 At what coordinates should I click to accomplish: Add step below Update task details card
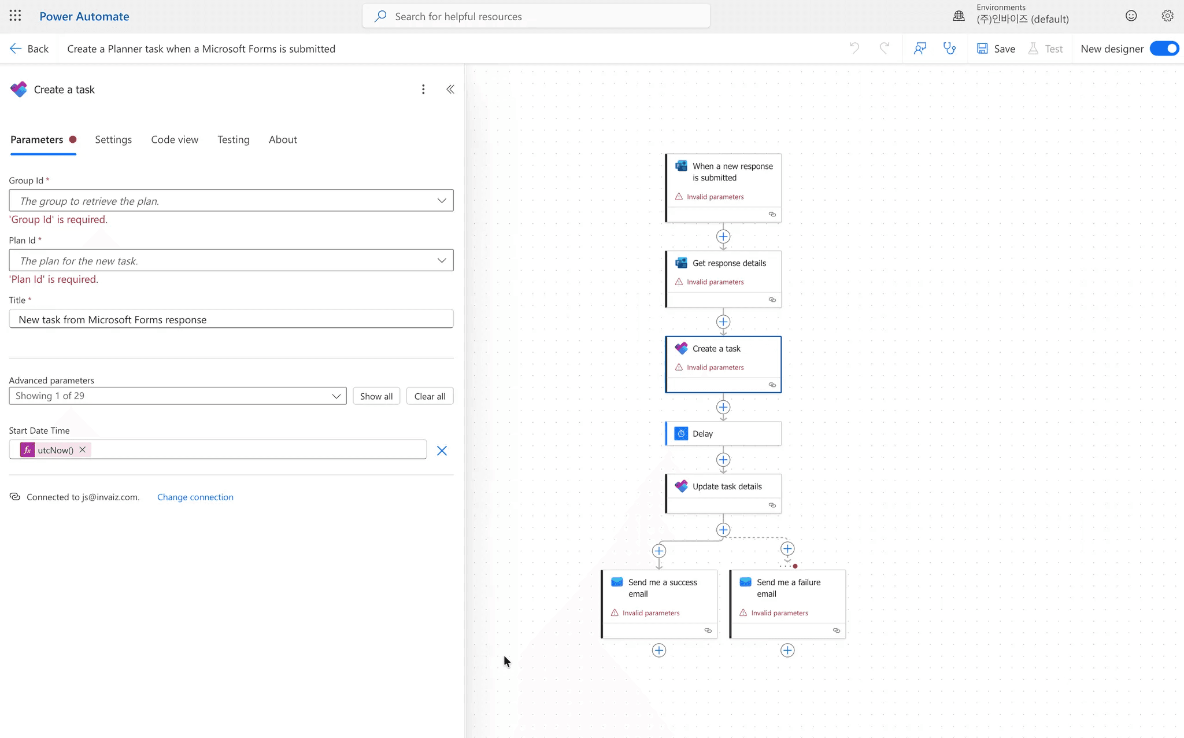(723, 530)
